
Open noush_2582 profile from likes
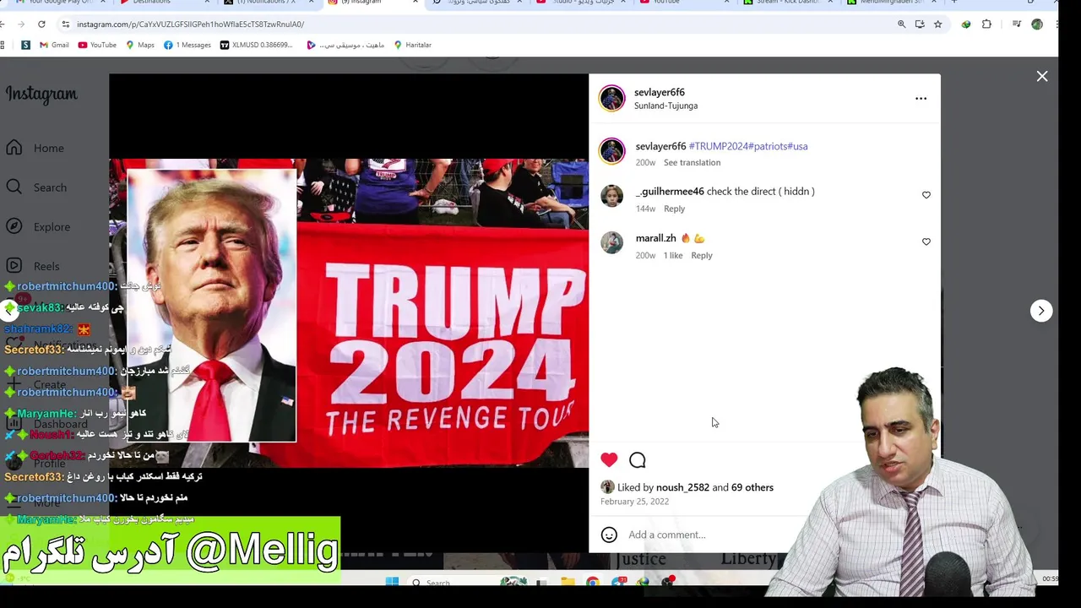click(682, 487)
